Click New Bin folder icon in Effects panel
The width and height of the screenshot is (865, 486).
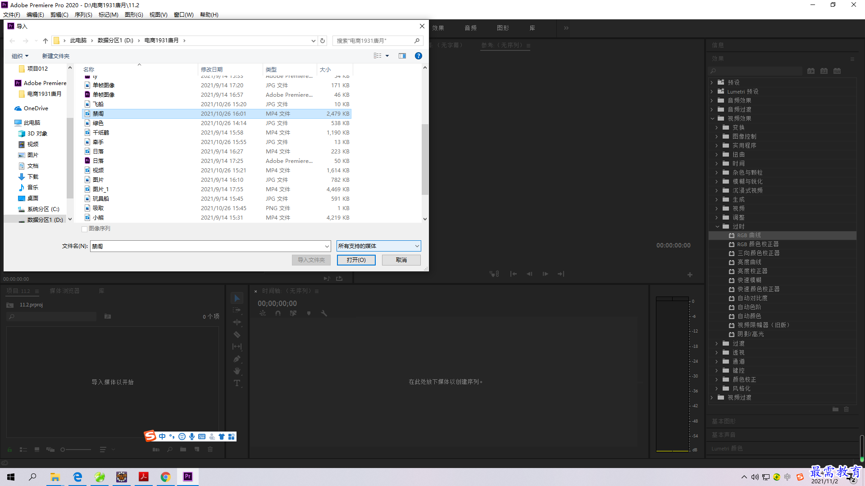(835, 409)
